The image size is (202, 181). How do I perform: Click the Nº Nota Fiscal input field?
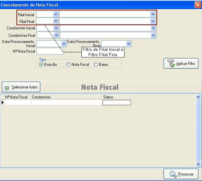click(x=50, y=51)
